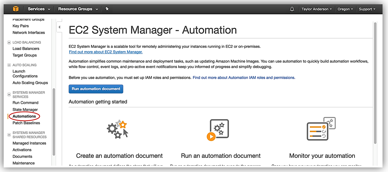Open 'Find out more about EC2 System Manager' link

click(106, 52)
